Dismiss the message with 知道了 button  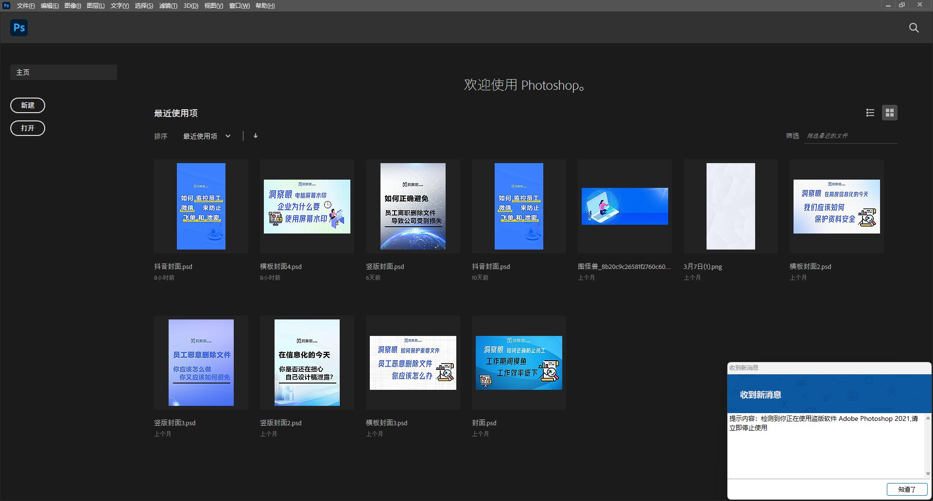907,489
